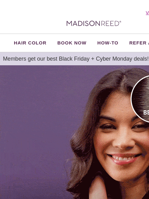
Task: Open the partially visible REFER A link
Action: pyautogui.click(x=139, y=43)
